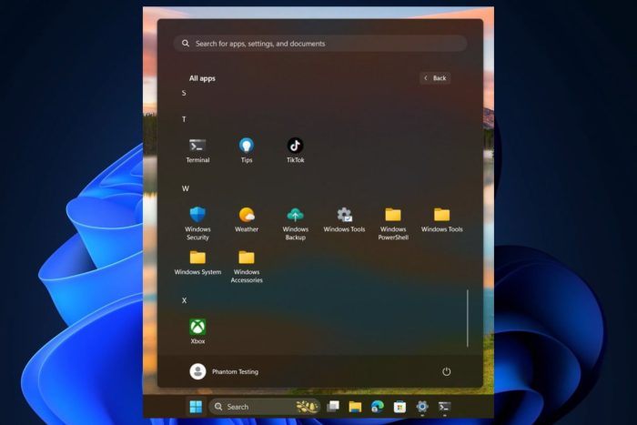Launch the Weather app
The width and height of the screenshot is (637, 425).
pos(247,220)
